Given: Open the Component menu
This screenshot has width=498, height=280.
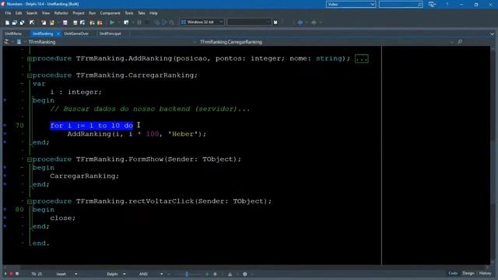Looking at the screenshot, I should pos(110,13).
